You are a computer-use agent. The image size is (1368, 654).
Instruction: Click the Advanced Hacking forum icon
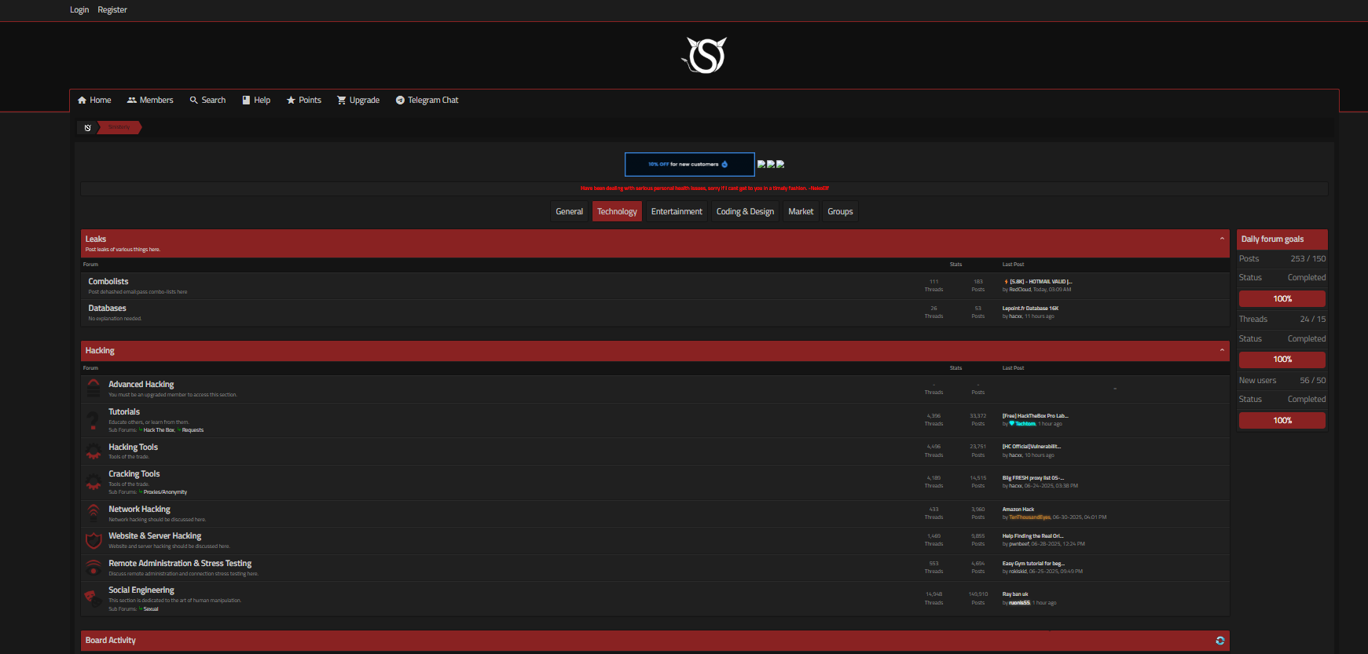click(94, 388)
